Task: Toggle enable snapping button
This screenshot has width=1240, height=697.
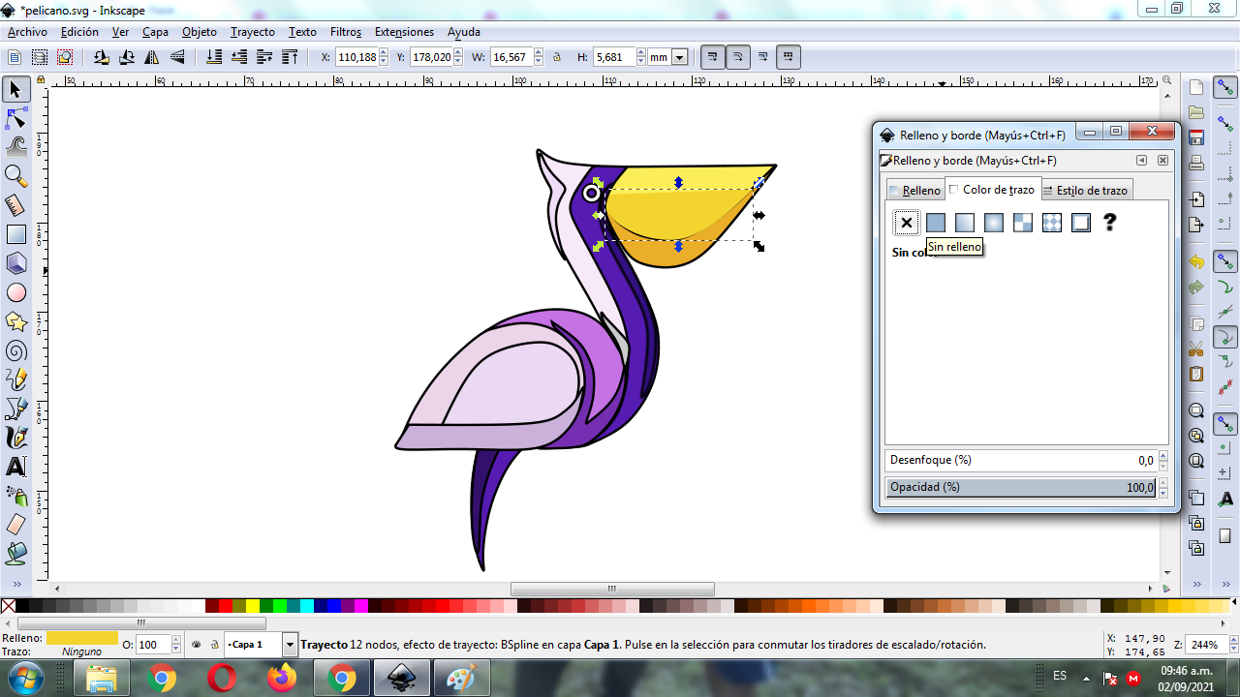Action: click(1225, 89)
